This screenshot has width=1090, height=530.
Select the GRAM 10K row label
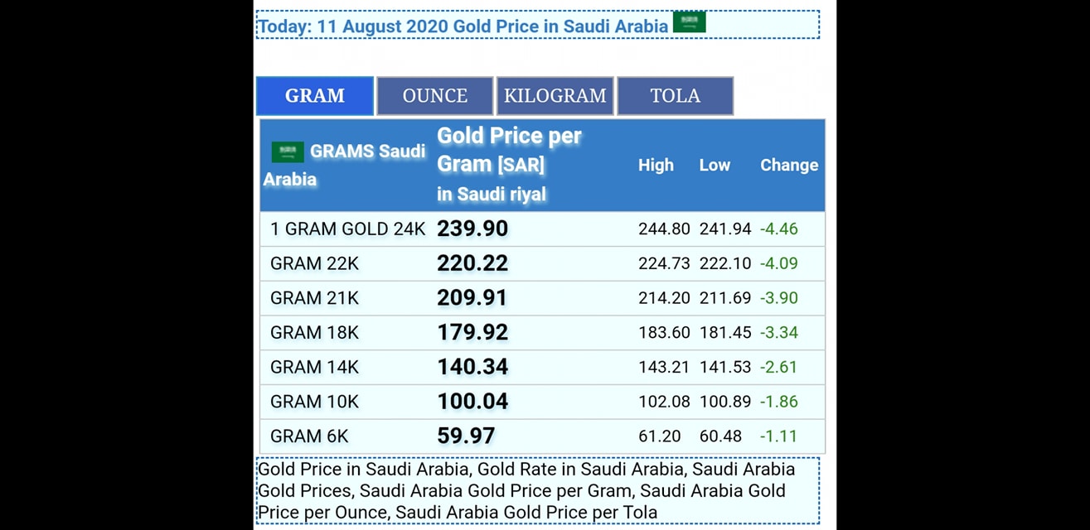pos(315,402)
